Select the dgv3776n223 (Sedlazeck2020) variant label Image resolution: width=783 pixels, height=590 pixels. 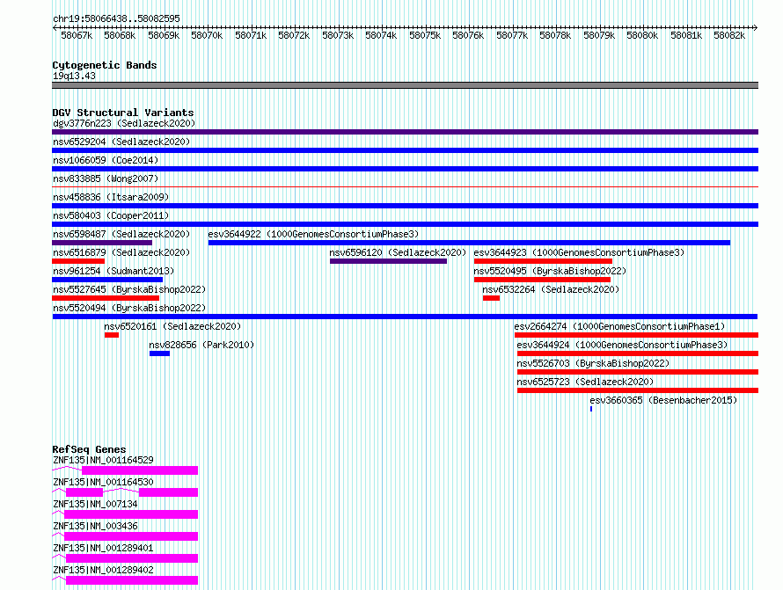(124, 123)
